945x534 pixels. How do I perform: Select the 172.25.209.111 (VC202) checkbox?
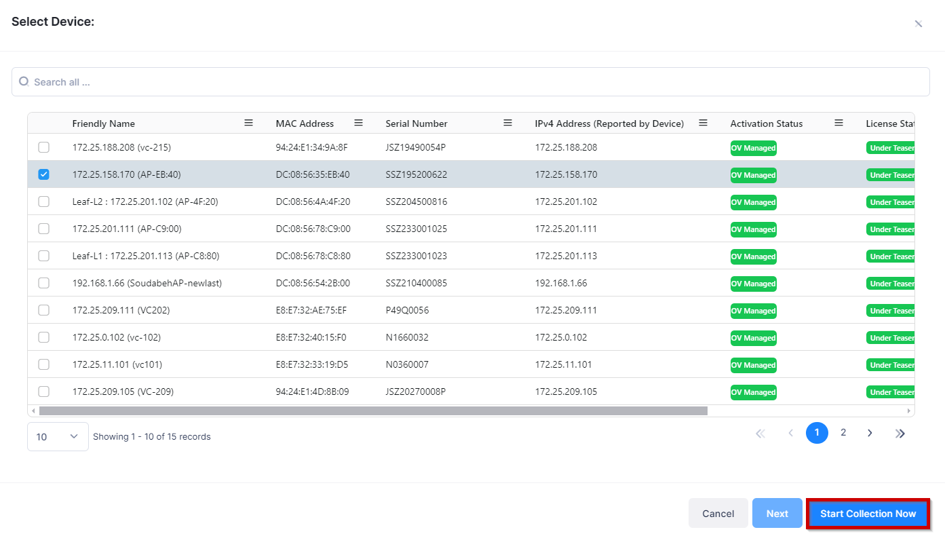44,310
